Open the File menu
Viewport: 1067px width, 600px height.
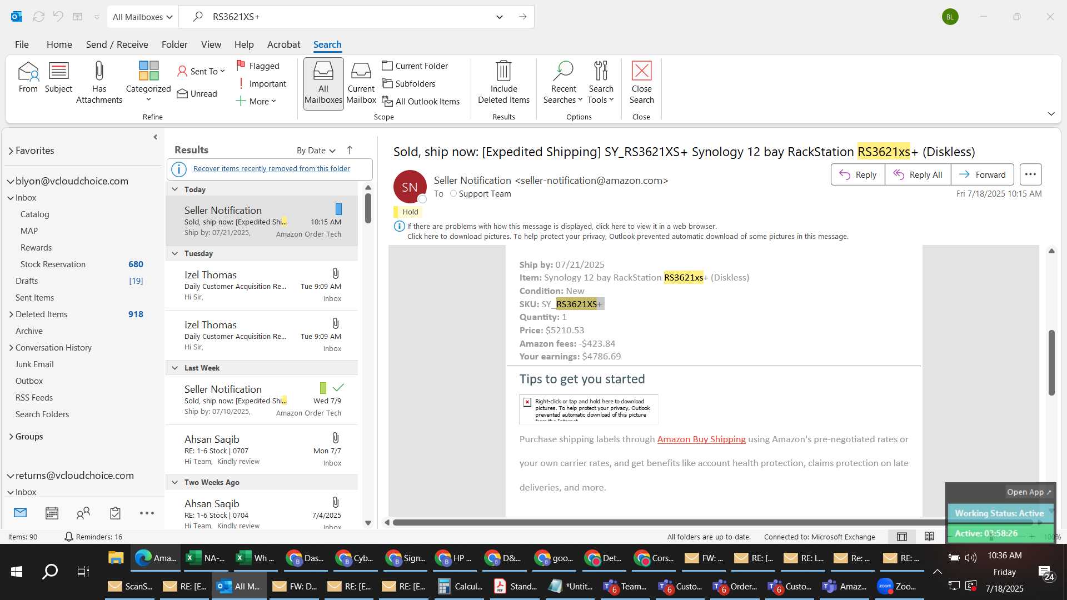[x=22, y=44]
